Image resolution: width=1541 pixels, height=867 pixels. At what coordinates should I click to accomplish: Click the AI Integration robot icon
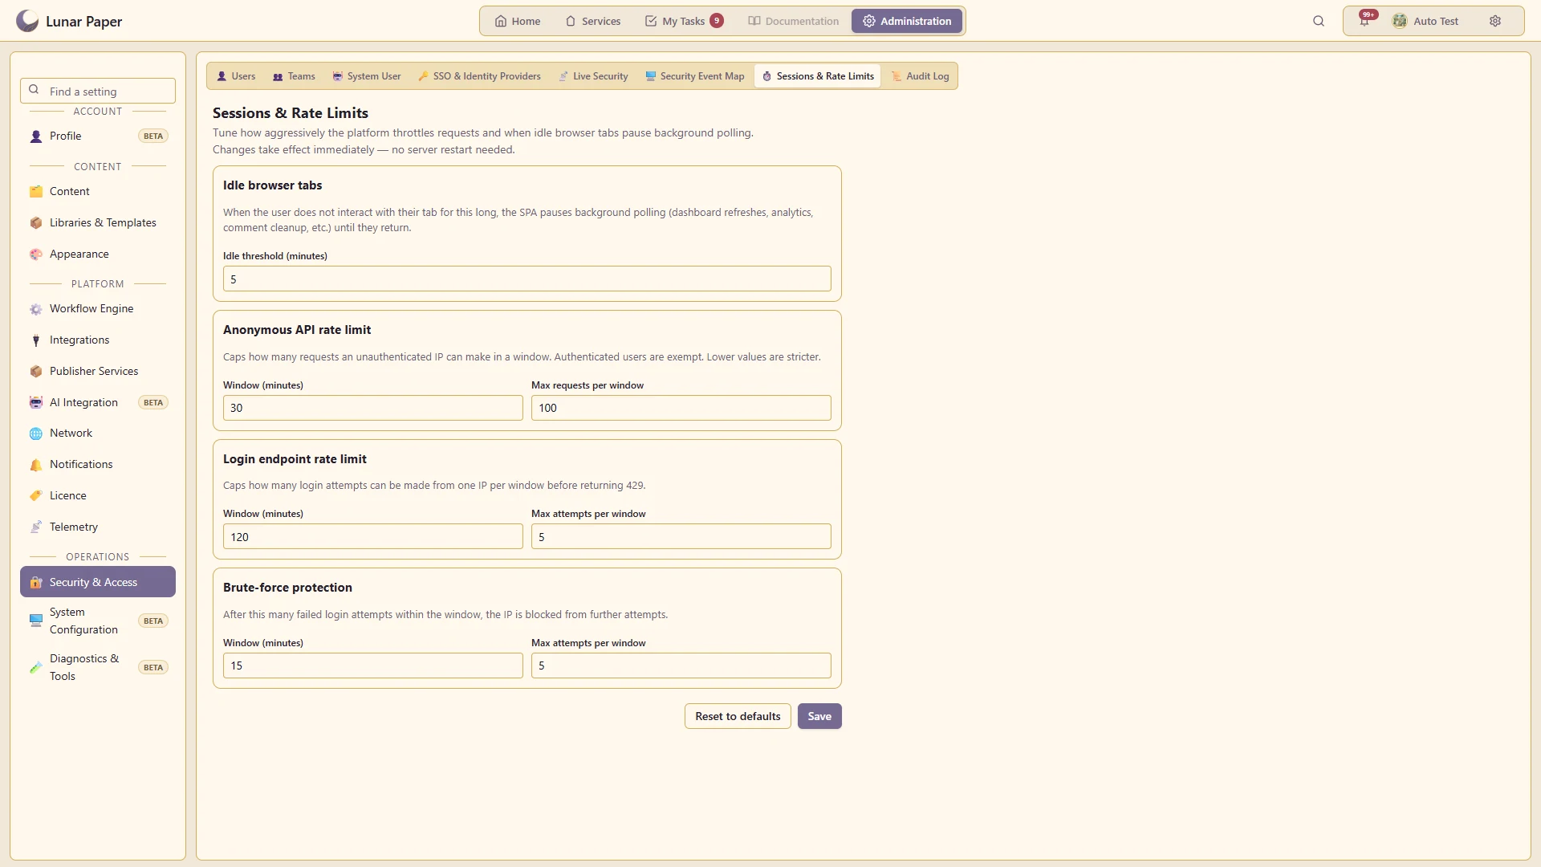[36, 403]
